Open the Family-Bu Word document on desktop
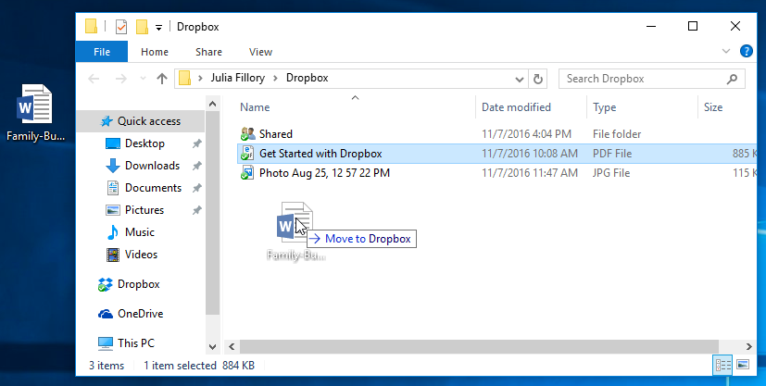Screen dimensions: 766x386 coord(35,113)
